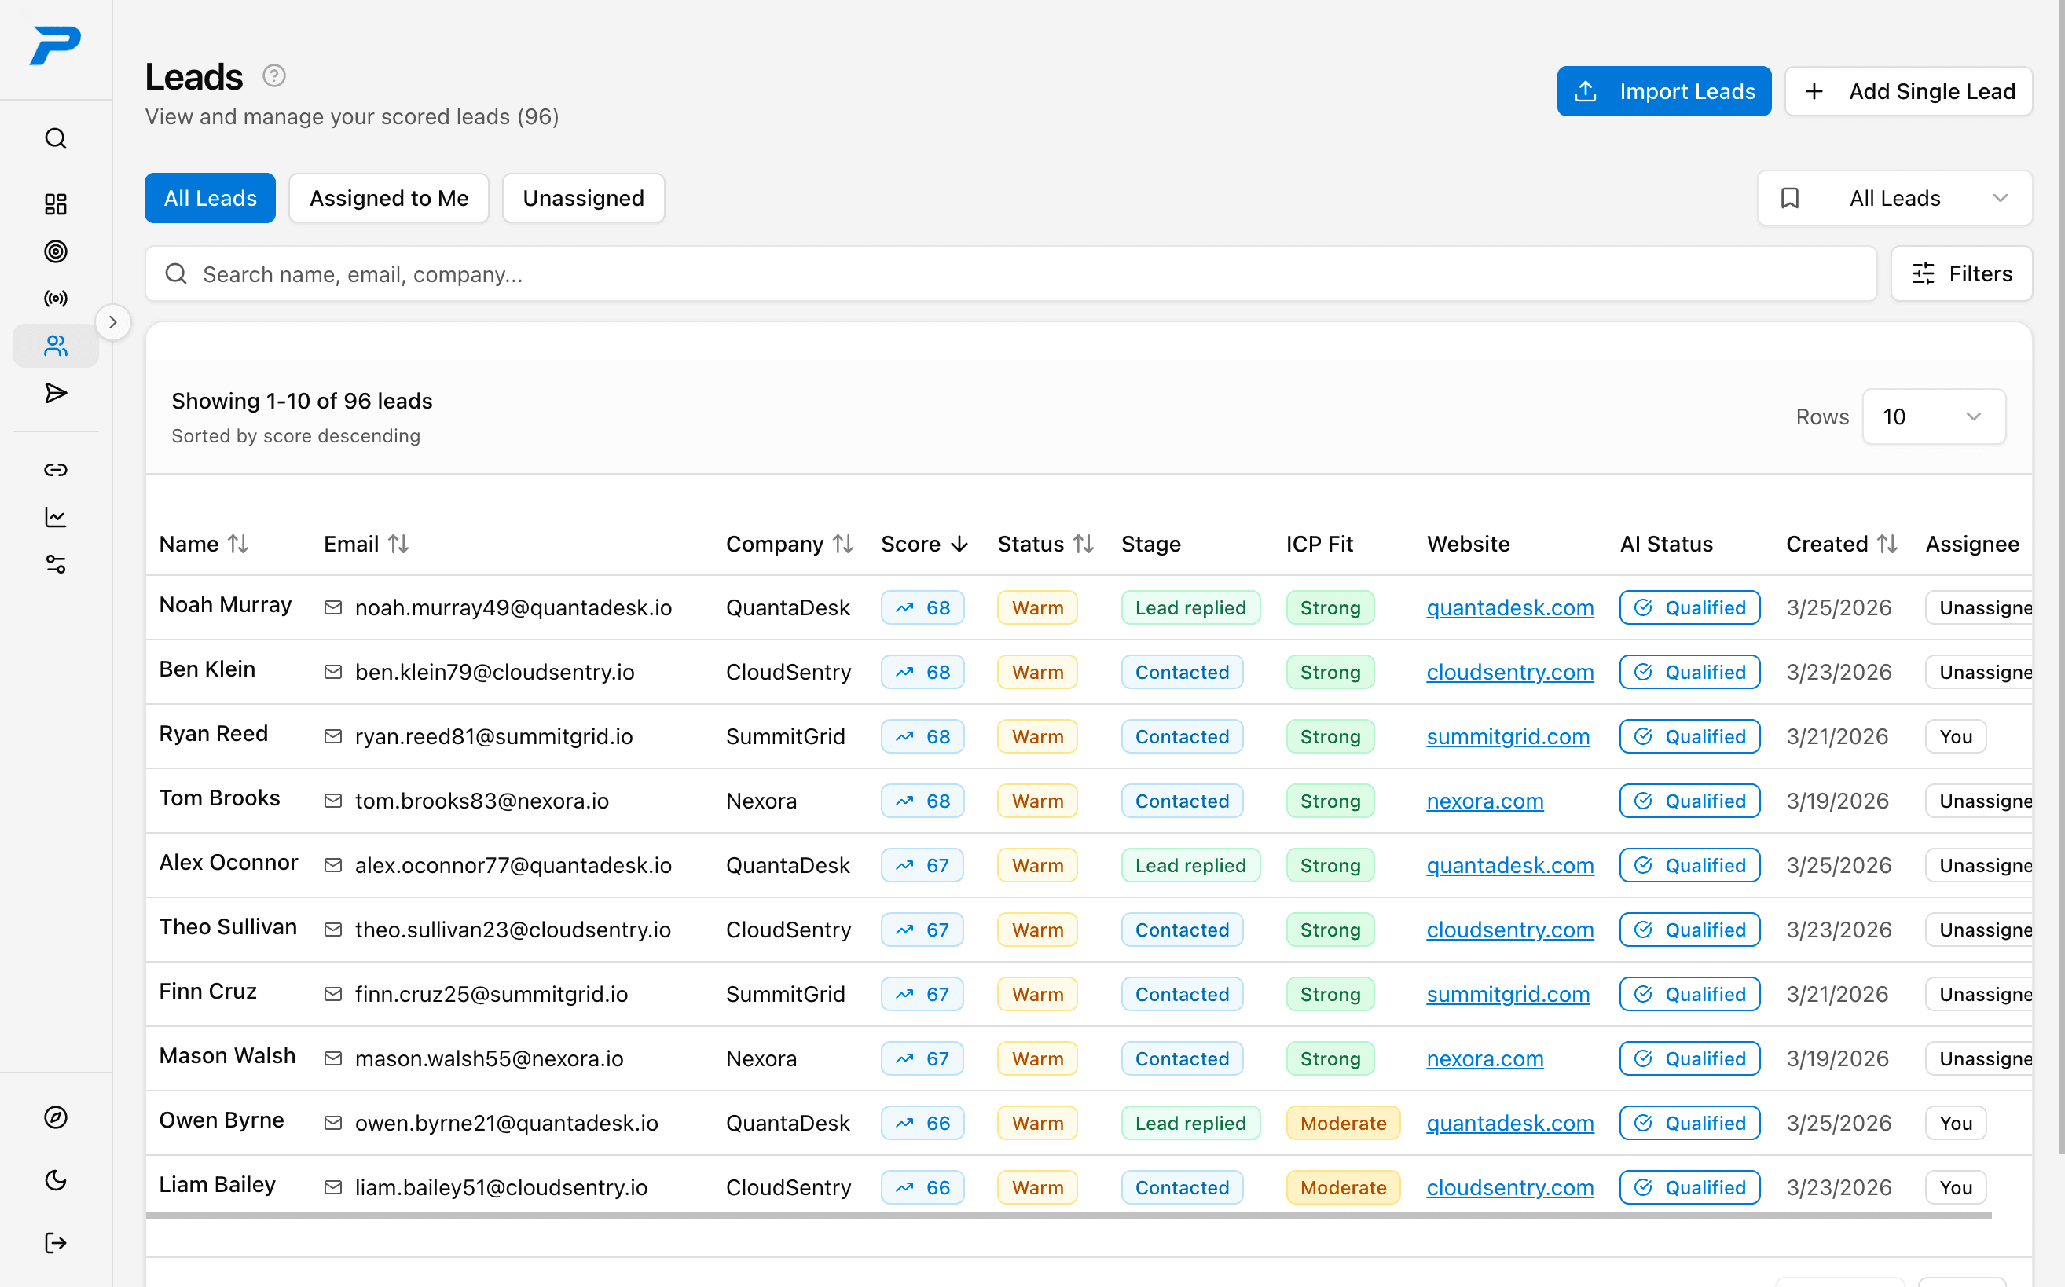This screenshot has height=1287, width=2065.
Task: Open the sidebar search icon
Action: tap(55, 138)
